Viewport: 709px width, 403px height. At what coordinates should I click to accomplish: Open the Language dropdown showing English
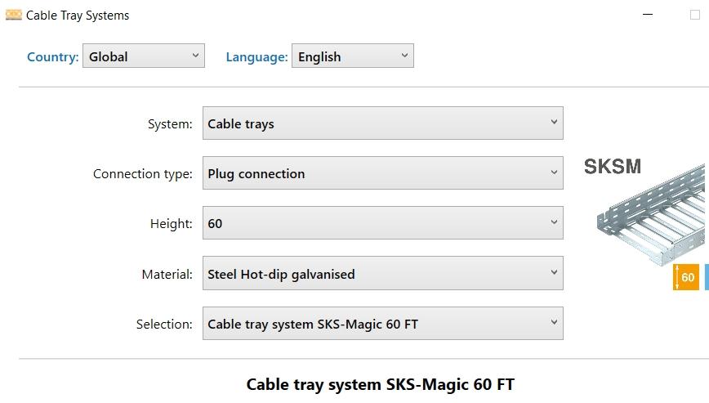[x=352, y=56]
